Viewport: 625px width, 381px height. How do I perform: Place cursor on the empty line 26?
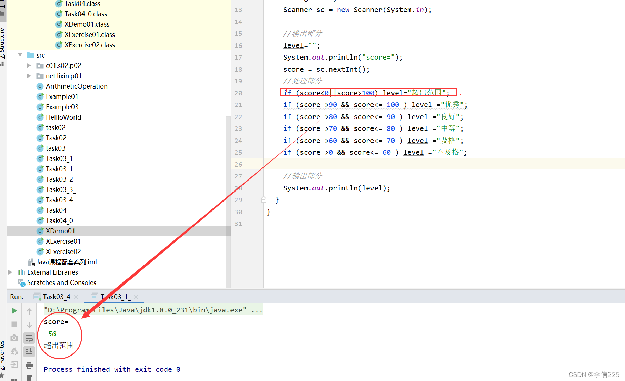point(444,164)
